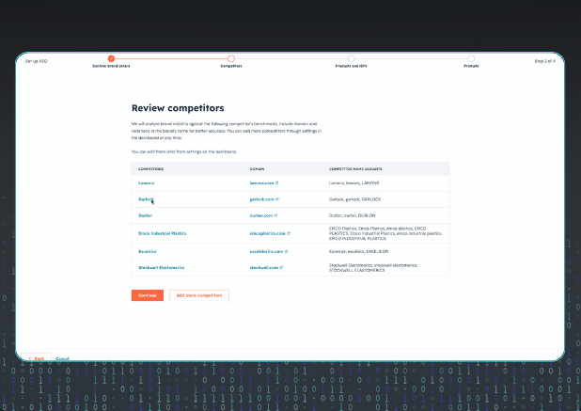Open external link icon beside garlock.com
Viewport: 581px width, 411px height.
point(277,199)
